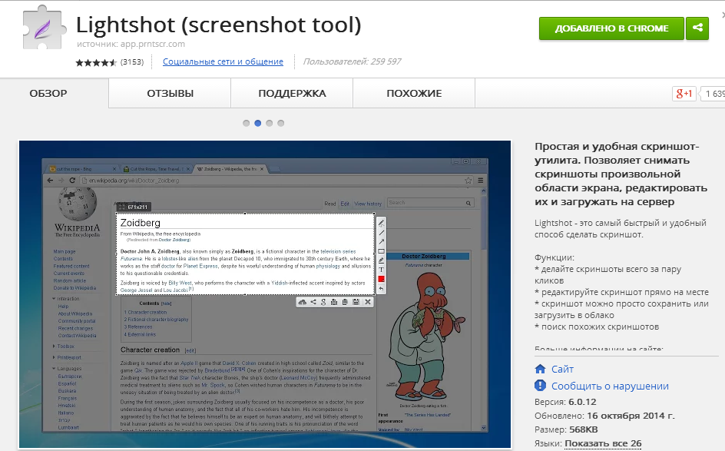
Task: Click the Edit tab in the Wikipedia preview
Action: 345,204
